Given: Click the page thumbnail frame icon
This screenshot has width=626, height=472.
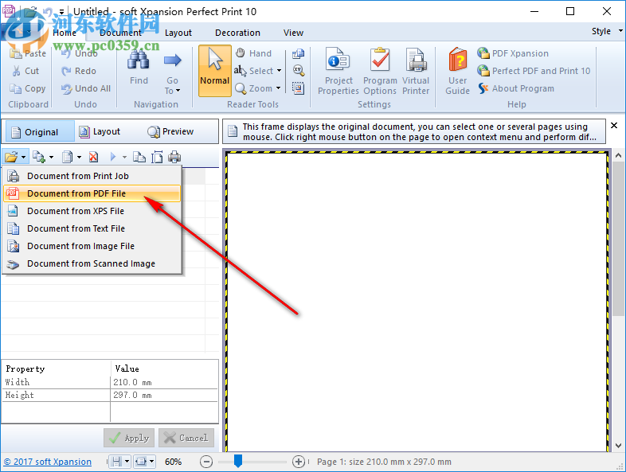Looking at the screenshot, I should pyautogui.click(x=298, y=88).
